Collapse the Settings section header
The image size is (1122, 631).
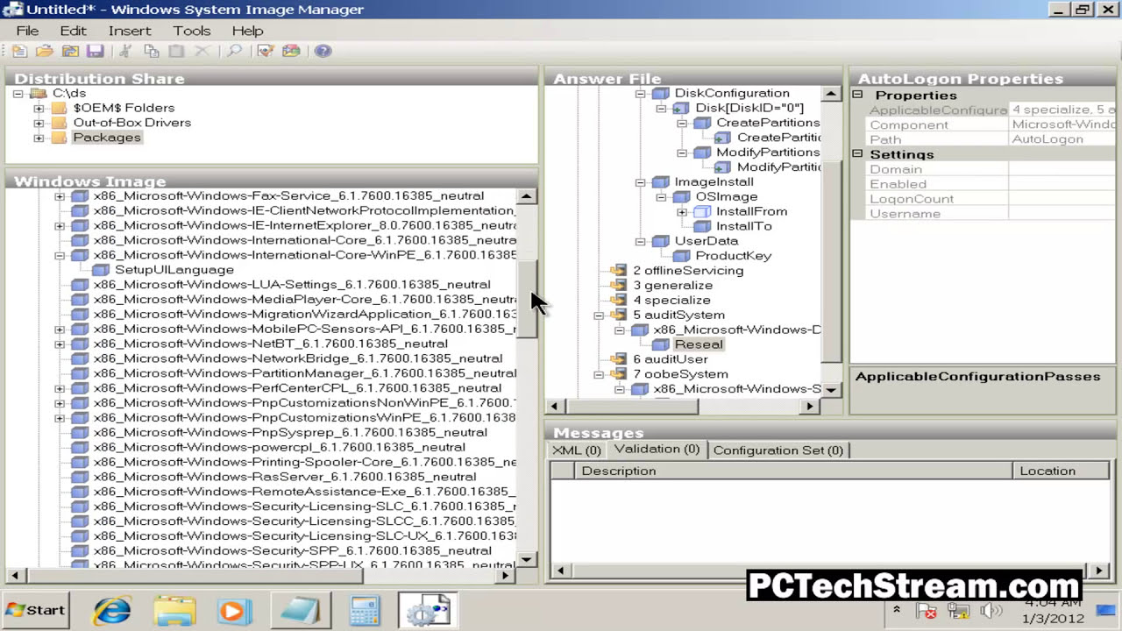[858, 154]
